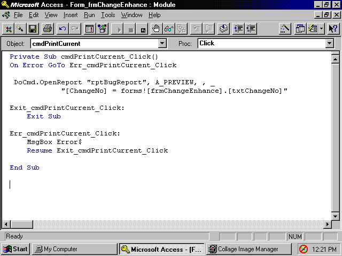The image size is (342, 256).
Task: Compile loaded modules with the stacked-pages icon
Action: [223, 29]
